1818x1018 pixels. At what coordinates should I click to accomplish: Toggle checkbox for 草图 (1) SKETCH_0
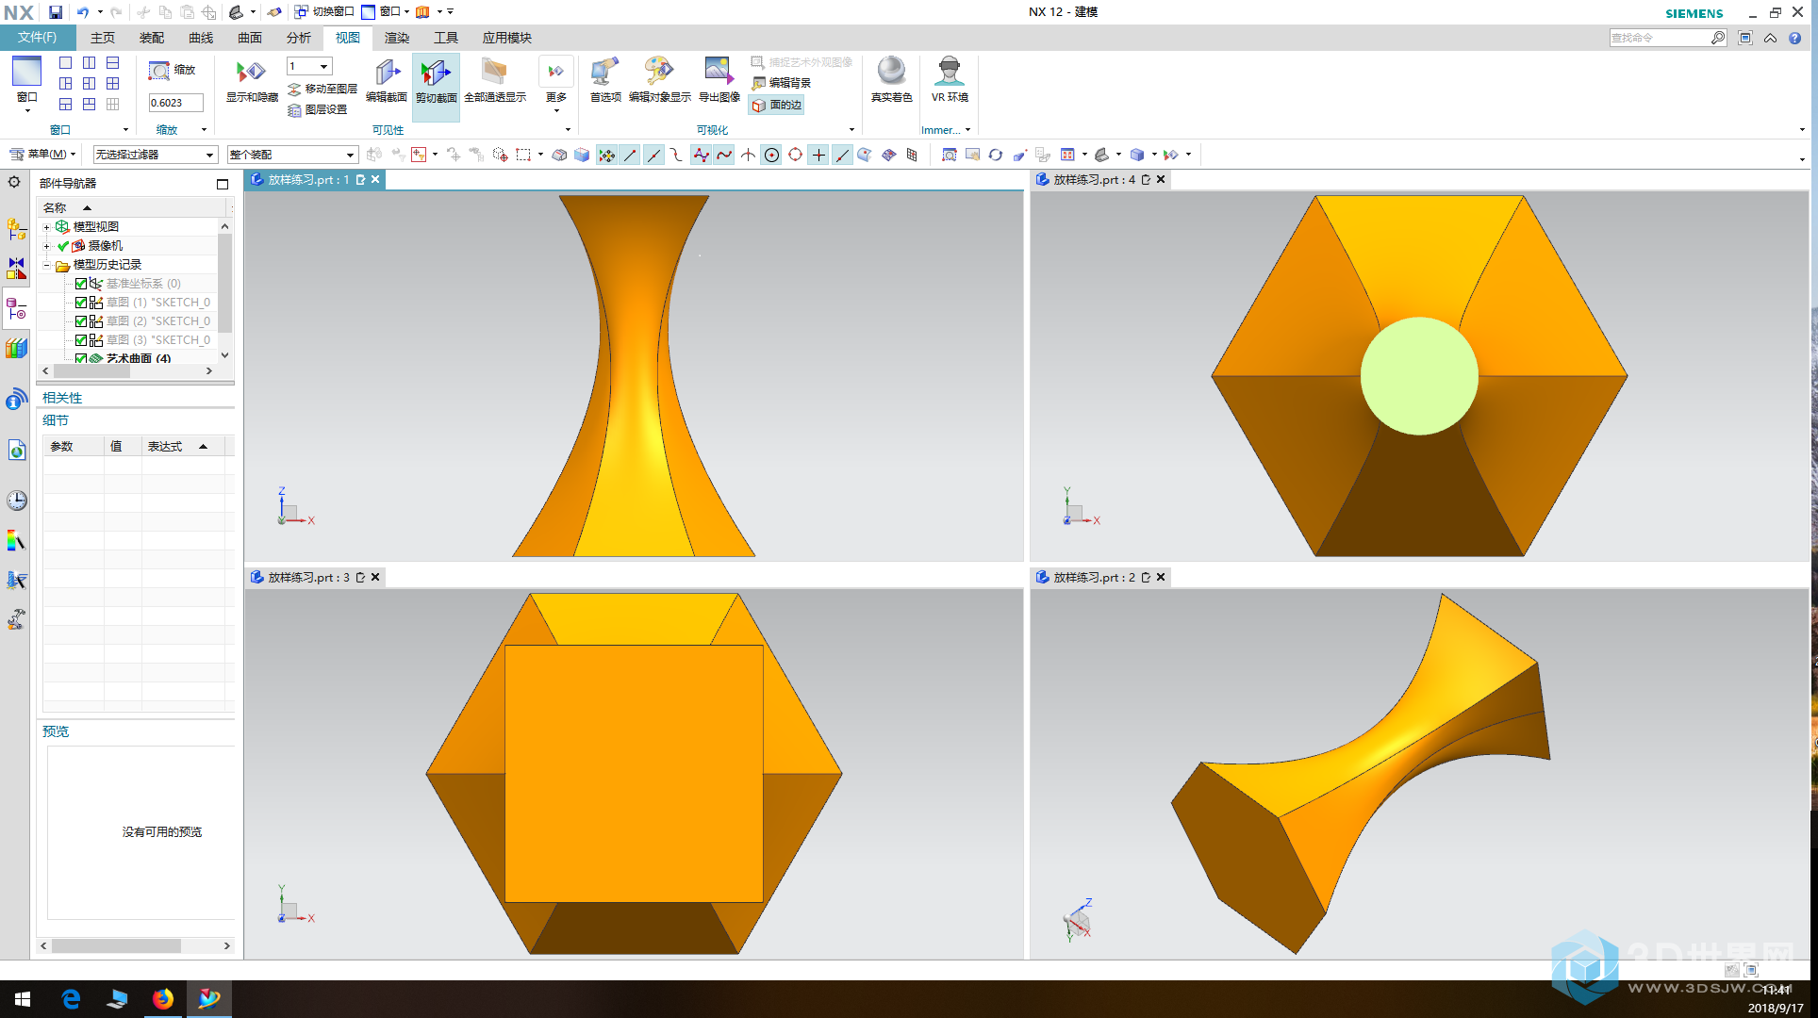tap(81, 303)
